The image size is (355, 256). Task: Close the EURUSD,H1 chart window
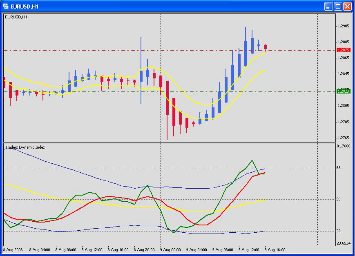pos(347,6)
